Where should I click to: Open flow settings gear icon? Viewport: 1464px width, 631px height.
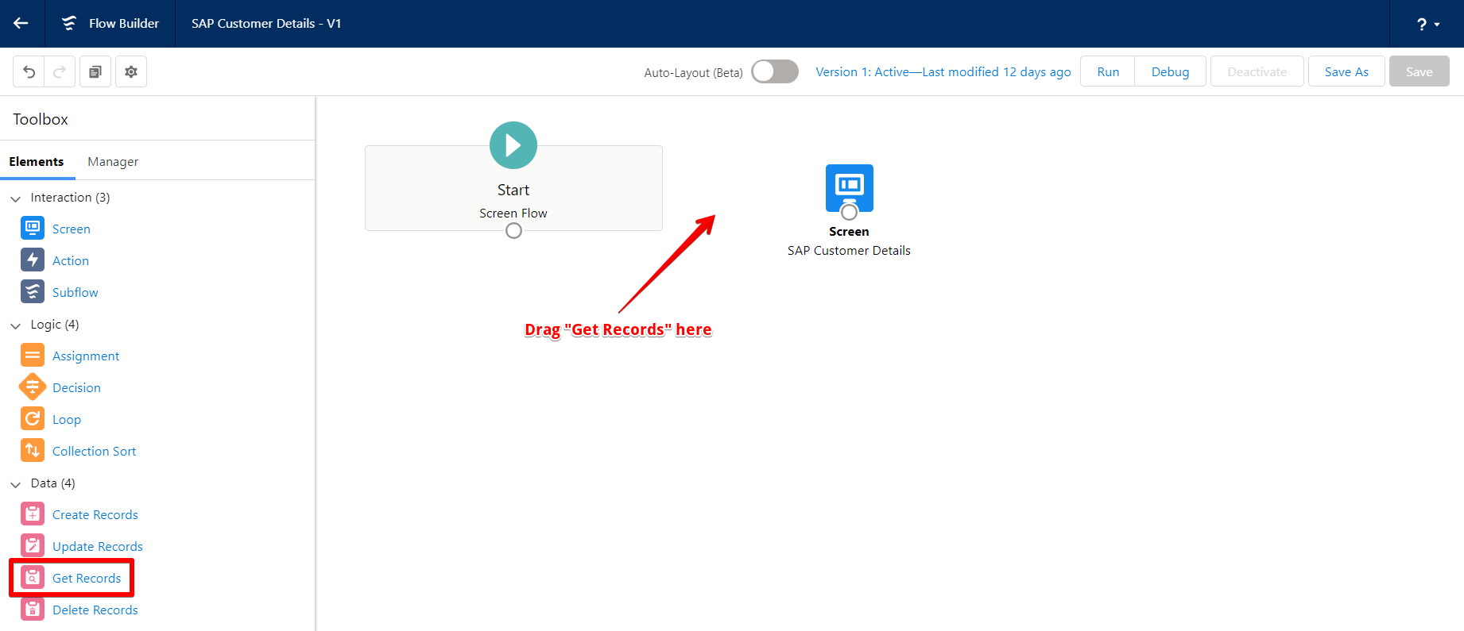coord(131,71)
